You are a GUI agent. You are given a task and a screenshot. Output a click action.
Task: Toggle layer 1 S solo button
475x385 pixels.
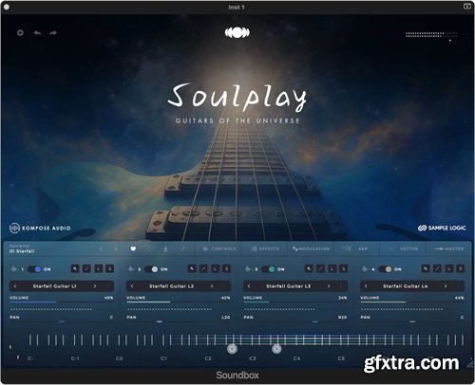coord(109,268)
